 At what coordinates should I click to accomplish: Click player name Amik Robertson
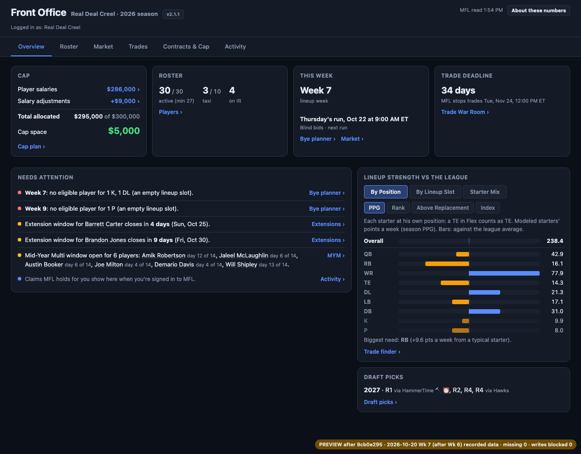tap(163, 256)
